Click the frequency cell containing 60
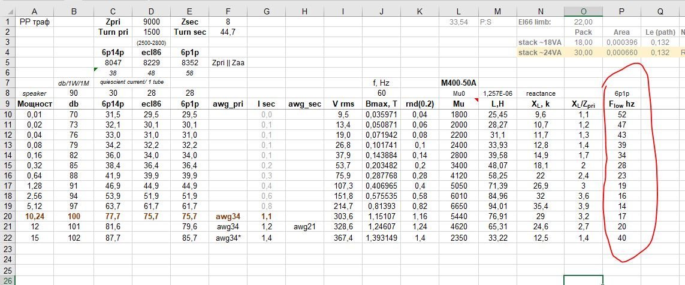The width and height of the screenshot is (685, 285). [x=381, y=93]
